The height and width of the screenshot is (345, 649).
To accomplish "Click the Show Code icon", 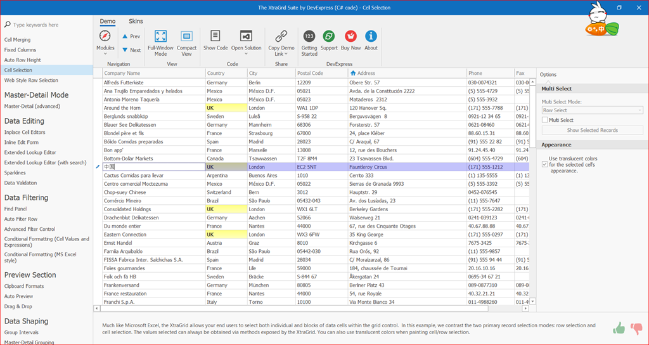I will click(215, 36).
